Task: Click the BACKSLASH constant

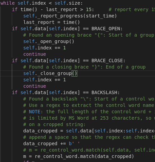Action: [x=104, y=92]
